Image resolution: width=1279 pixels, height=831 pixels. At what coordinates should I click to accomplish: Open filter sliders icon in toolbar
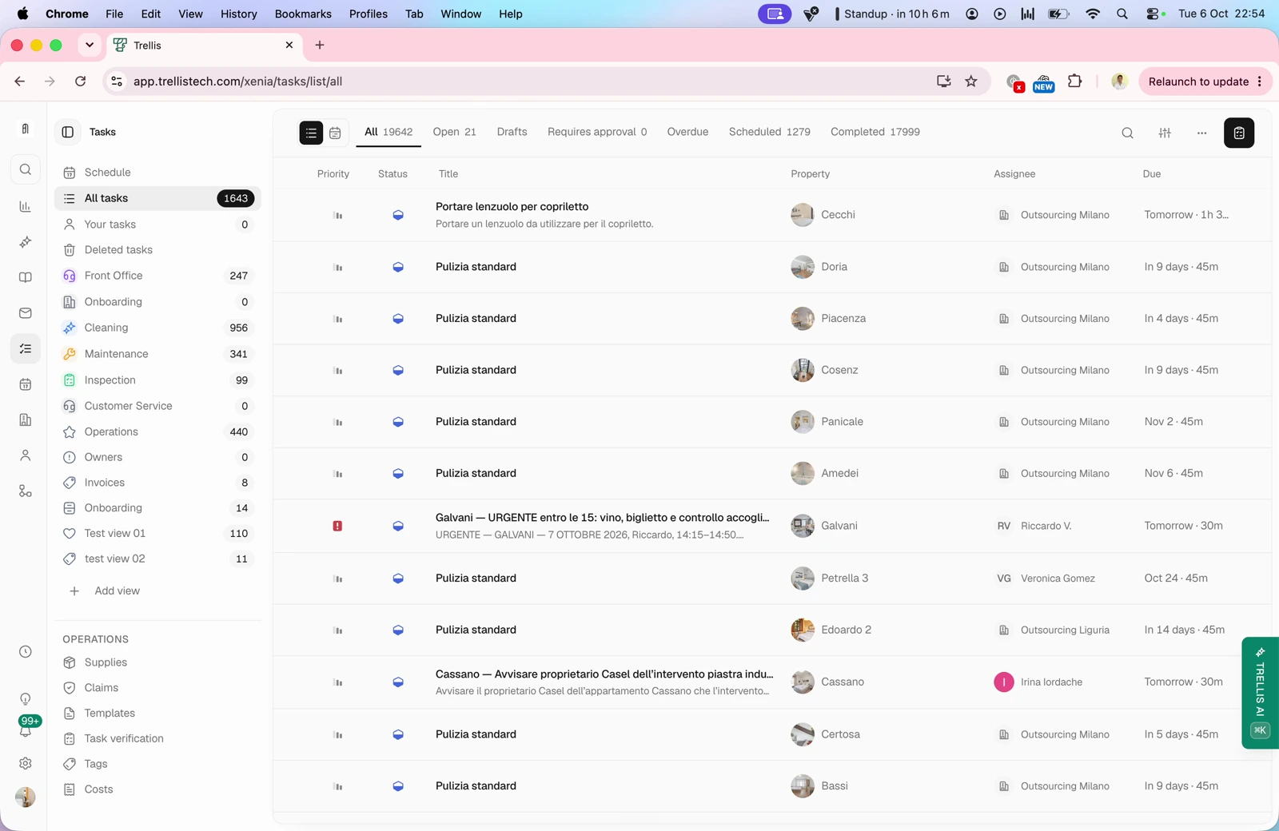point(1165,133)
